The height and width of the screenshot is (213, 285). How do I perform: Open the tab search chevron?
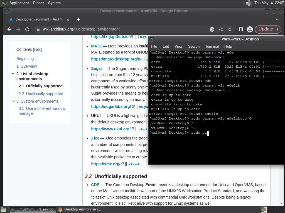pyautogui.click(x=277, y=20)
